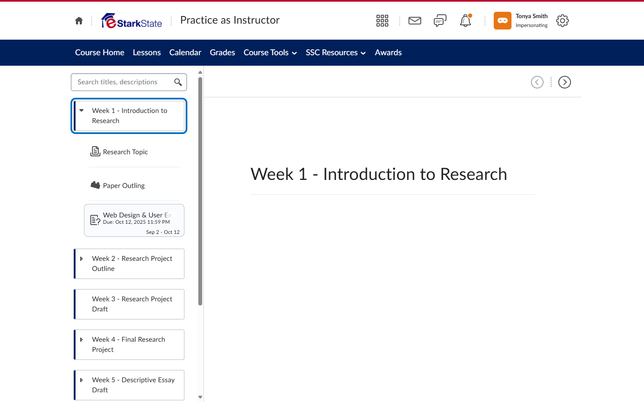
Task: Open the admin tools gear icon
Action: (563, 21)
